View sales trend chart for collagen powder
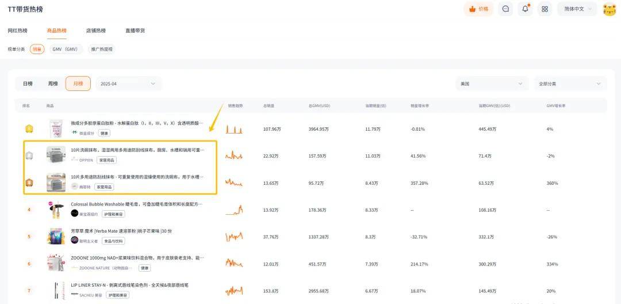Screen dimensions: 621x304 point(234,129)
